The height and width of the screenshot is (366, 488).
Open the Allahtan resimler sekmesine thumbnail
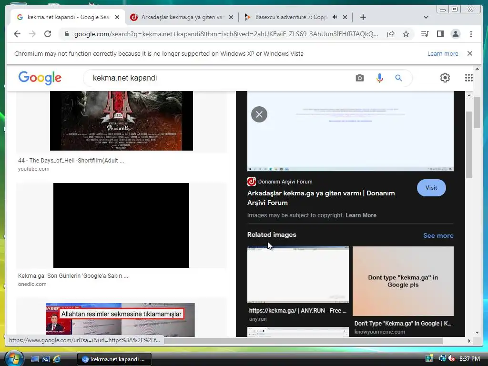[120, 320]
